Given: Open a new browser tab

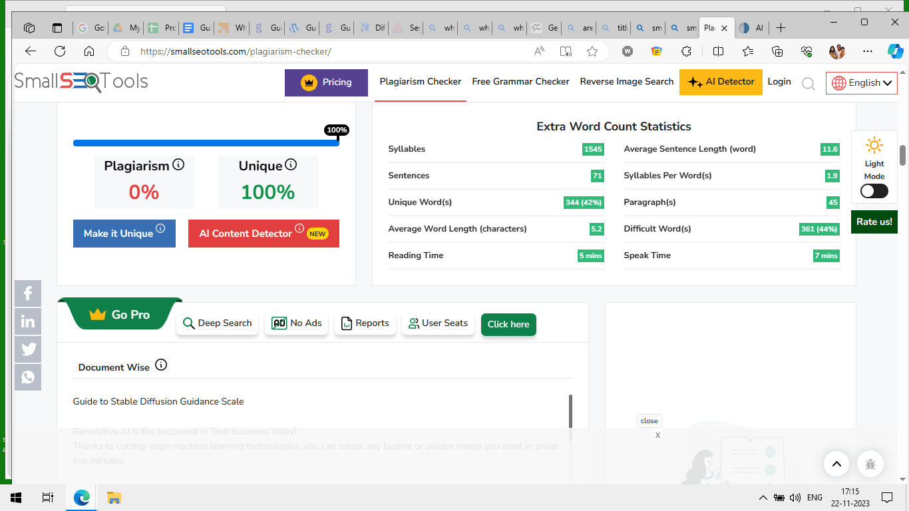Looking at the screenshot, I should 781,28.
